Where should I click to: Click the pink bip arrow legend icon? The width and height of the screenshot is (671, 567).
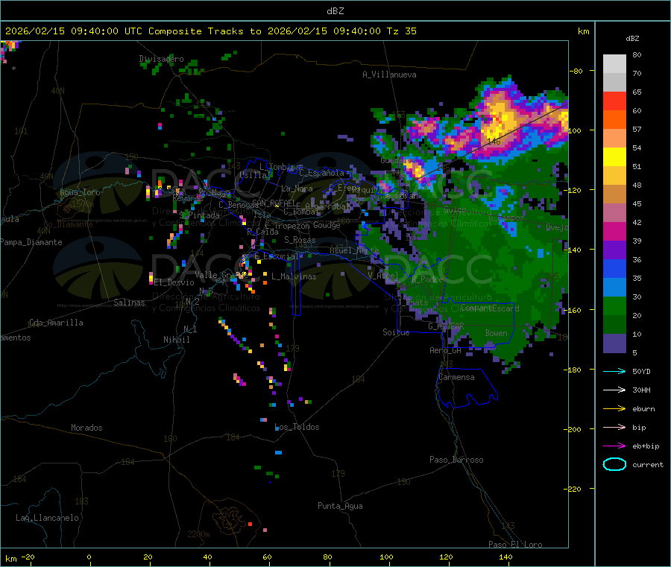[614, 427]
